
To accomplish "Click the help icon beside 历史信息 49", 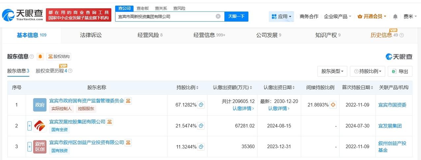I will [402, 35].
